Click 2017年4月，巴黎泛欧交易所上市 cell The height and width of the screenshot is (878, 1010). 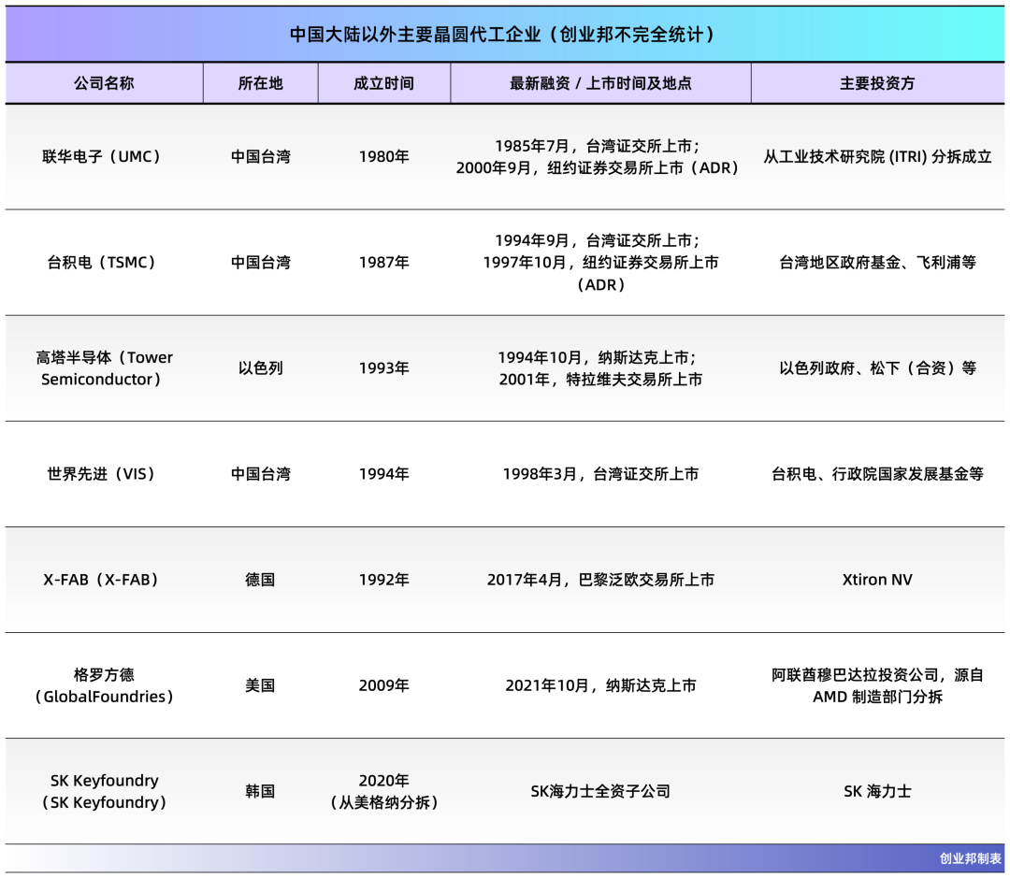point(600,580)
